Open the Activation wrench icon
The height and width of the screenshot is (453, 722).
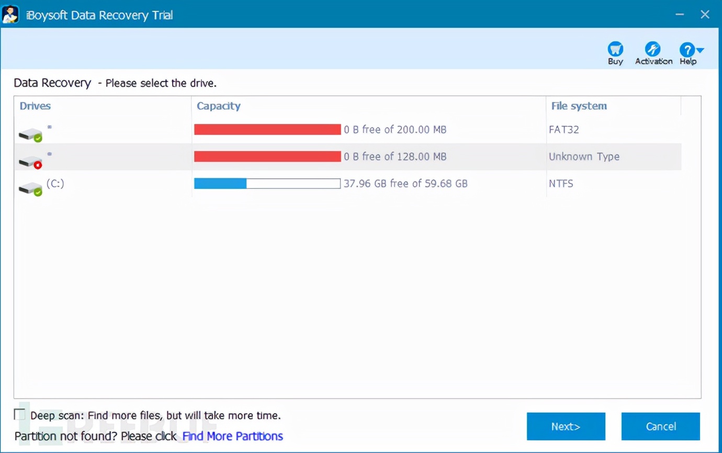coord(652,50)
